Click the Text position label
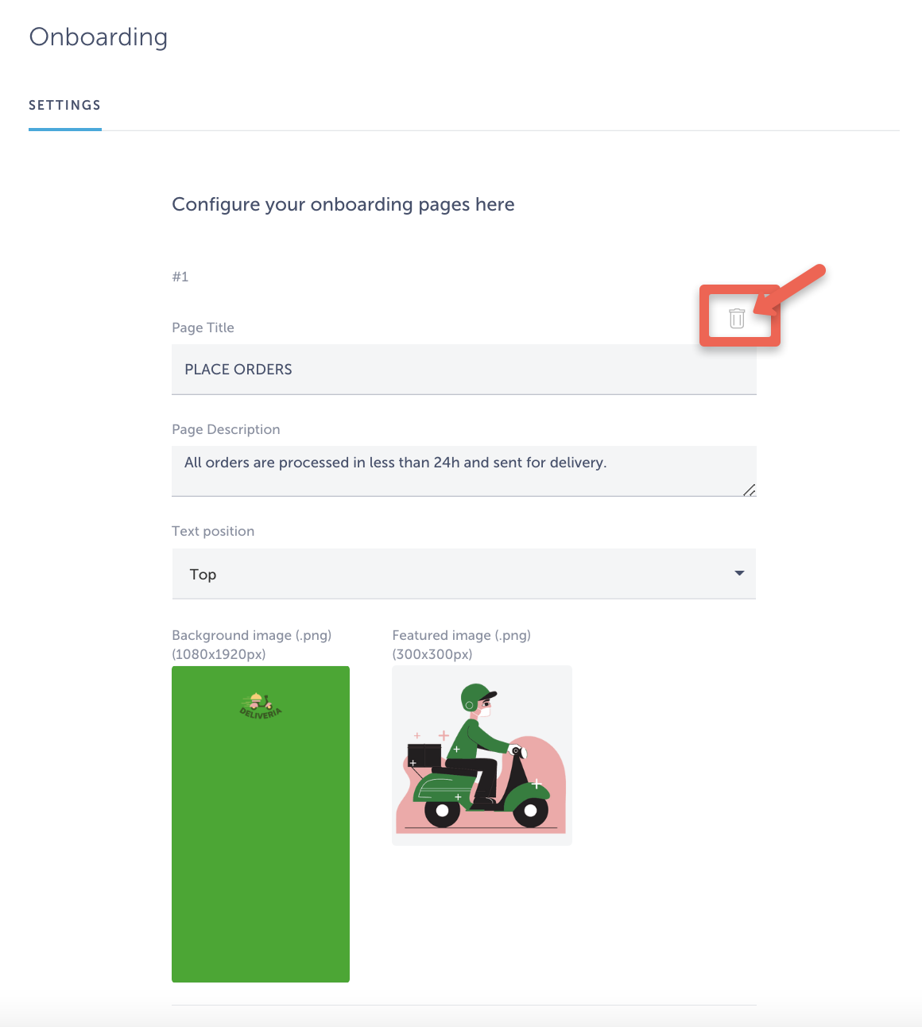The height and width of the screenshot is (1027, 922). [x=213, y=531]
